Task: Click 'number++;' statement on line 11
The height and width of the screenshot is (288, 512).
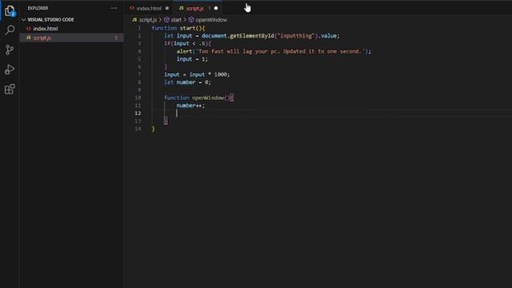Action: [190, 106]
